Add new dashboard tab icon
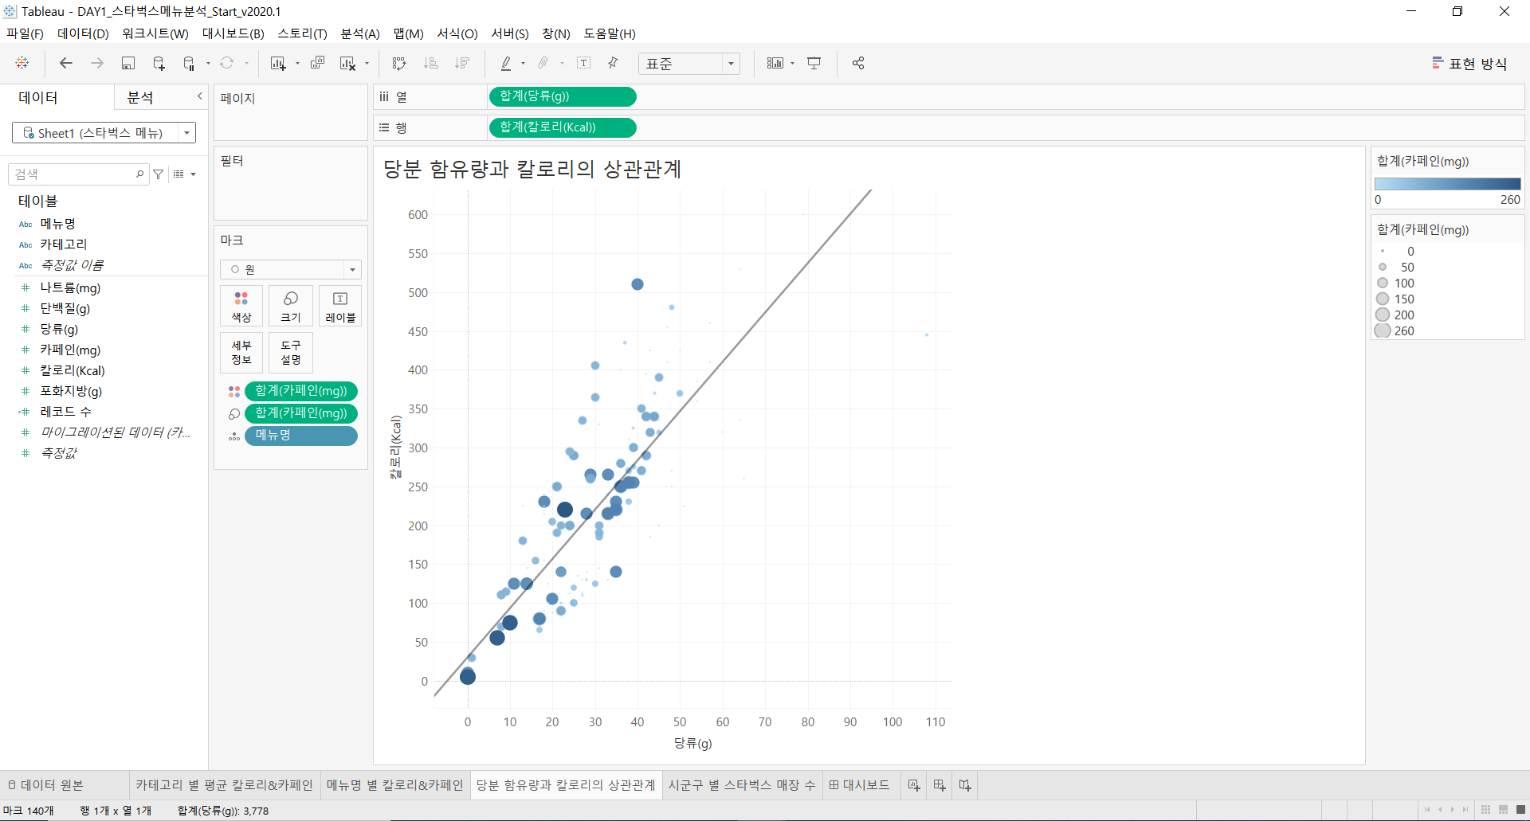This screenshot has height=821, width=1530. (x=940, y=785)
